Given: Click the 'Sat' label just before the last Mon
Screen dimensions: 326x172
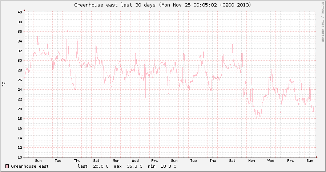Looking at the screenshot, I should tap(232, 161).
